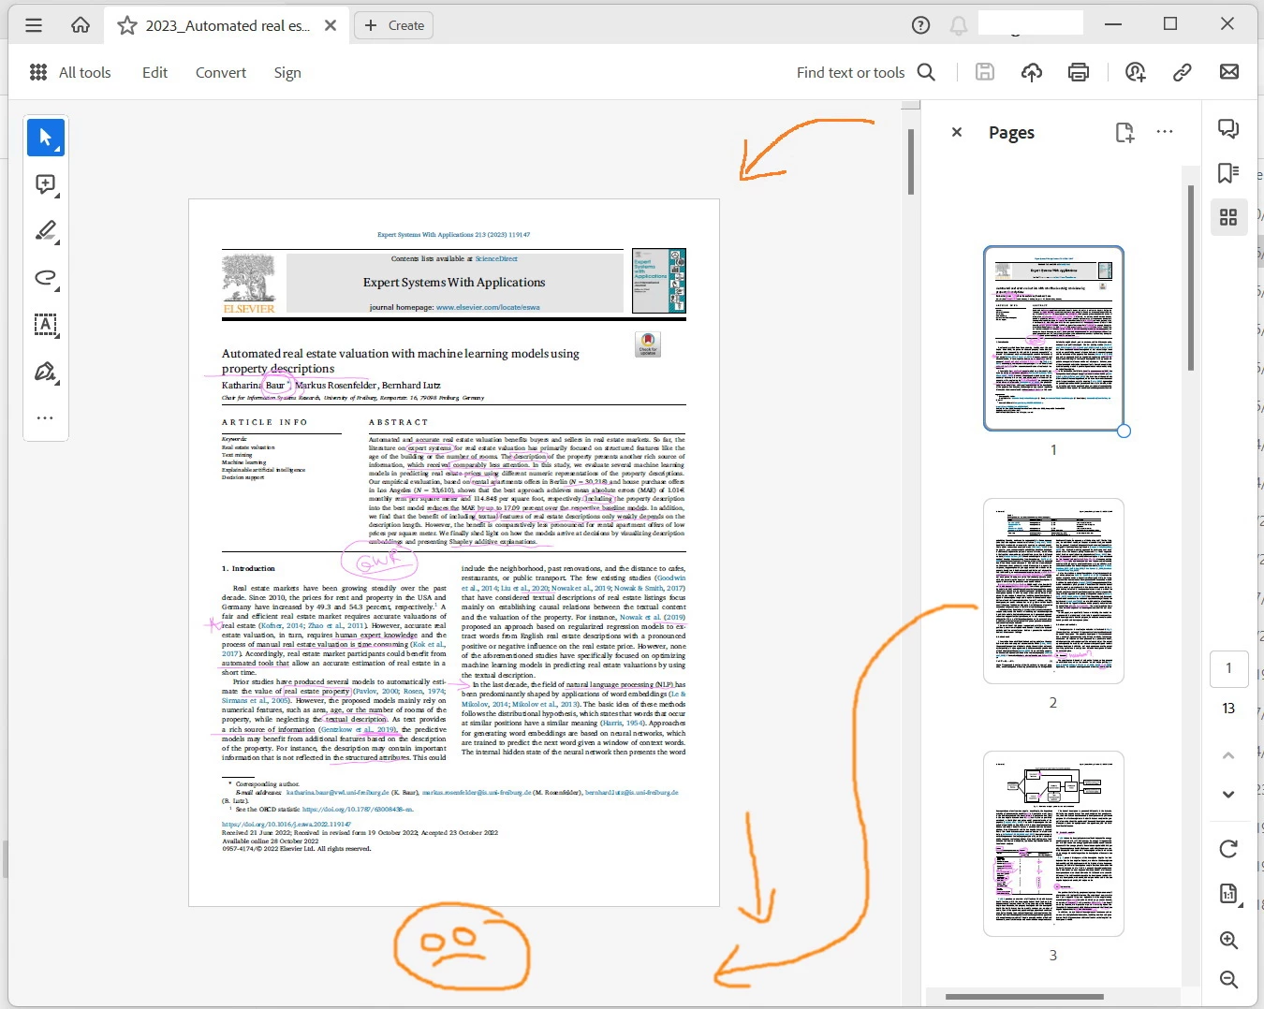1264x1009 pixels.
Task: Rotate the page view clockwise
Action: click(x=1228, y=849)
